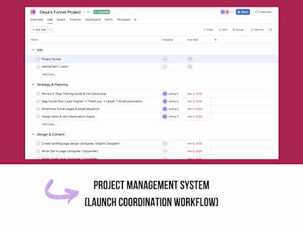
Task: Click the search magnifier icon
Action: pos(270,30)
